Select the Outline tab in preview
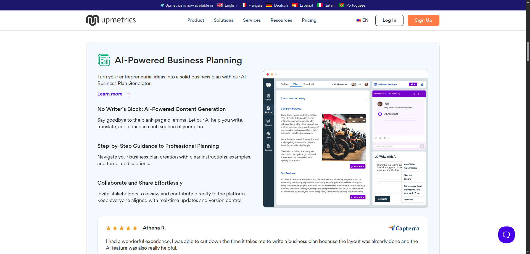The height and width of the screenshot is (254, 530). click(x=284, y=84)
